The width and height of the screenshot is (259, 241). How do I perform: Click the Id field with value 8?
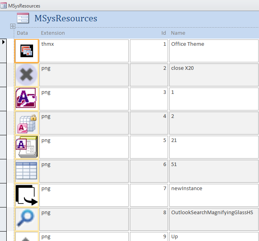tap(149, 219)
